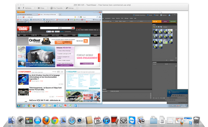
Task: Open the 'Tout' search category dropdown
Action: [65, 28]
